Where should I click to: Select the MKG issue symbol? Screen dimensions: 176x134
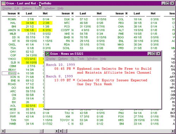tap(121, 45)
